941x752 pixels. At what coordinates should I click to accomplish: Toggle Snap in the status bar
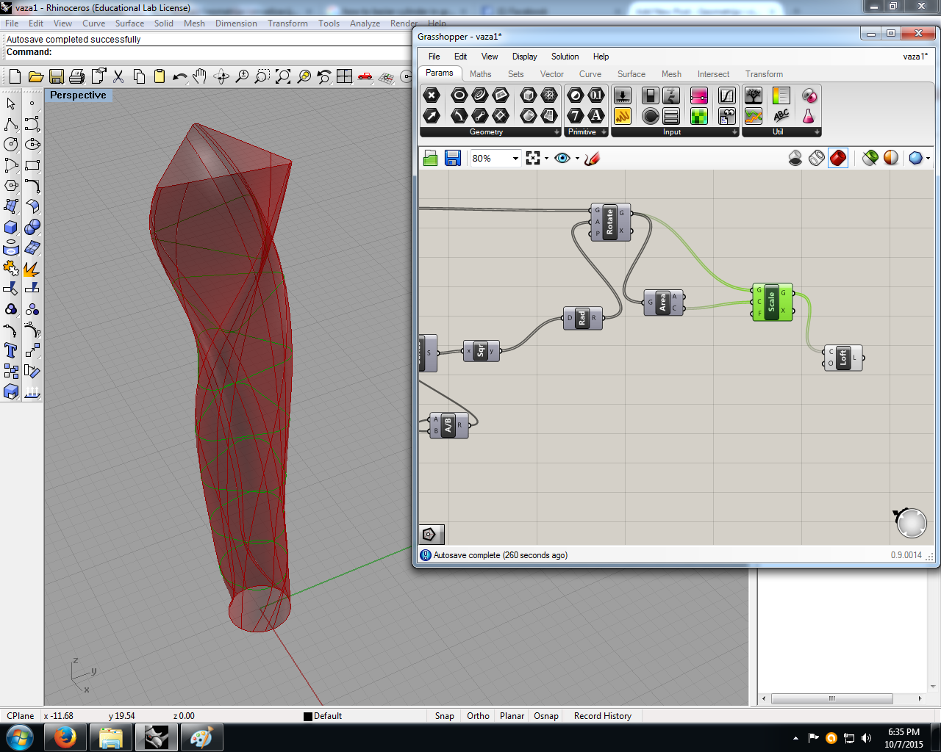pos(444,716)
